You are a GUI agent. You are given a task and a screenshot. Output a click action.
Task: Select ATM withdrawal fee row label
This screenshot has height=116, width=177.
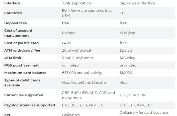[x=22, y=50]
